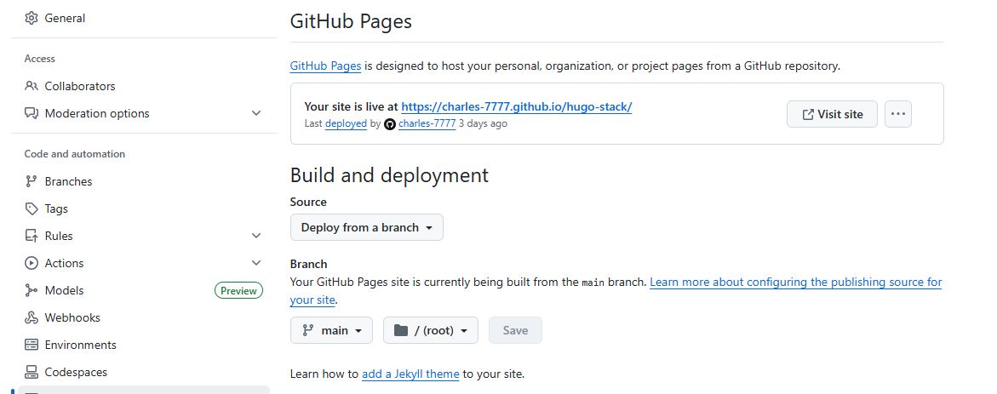997x394 pixels.
Task: Click the Actions play-circle icon
Action: click(x=32, y=263)
